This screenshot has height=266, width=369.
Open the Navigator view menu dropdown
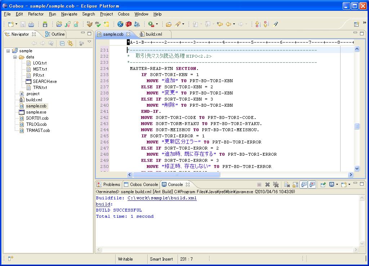point(89,42)
